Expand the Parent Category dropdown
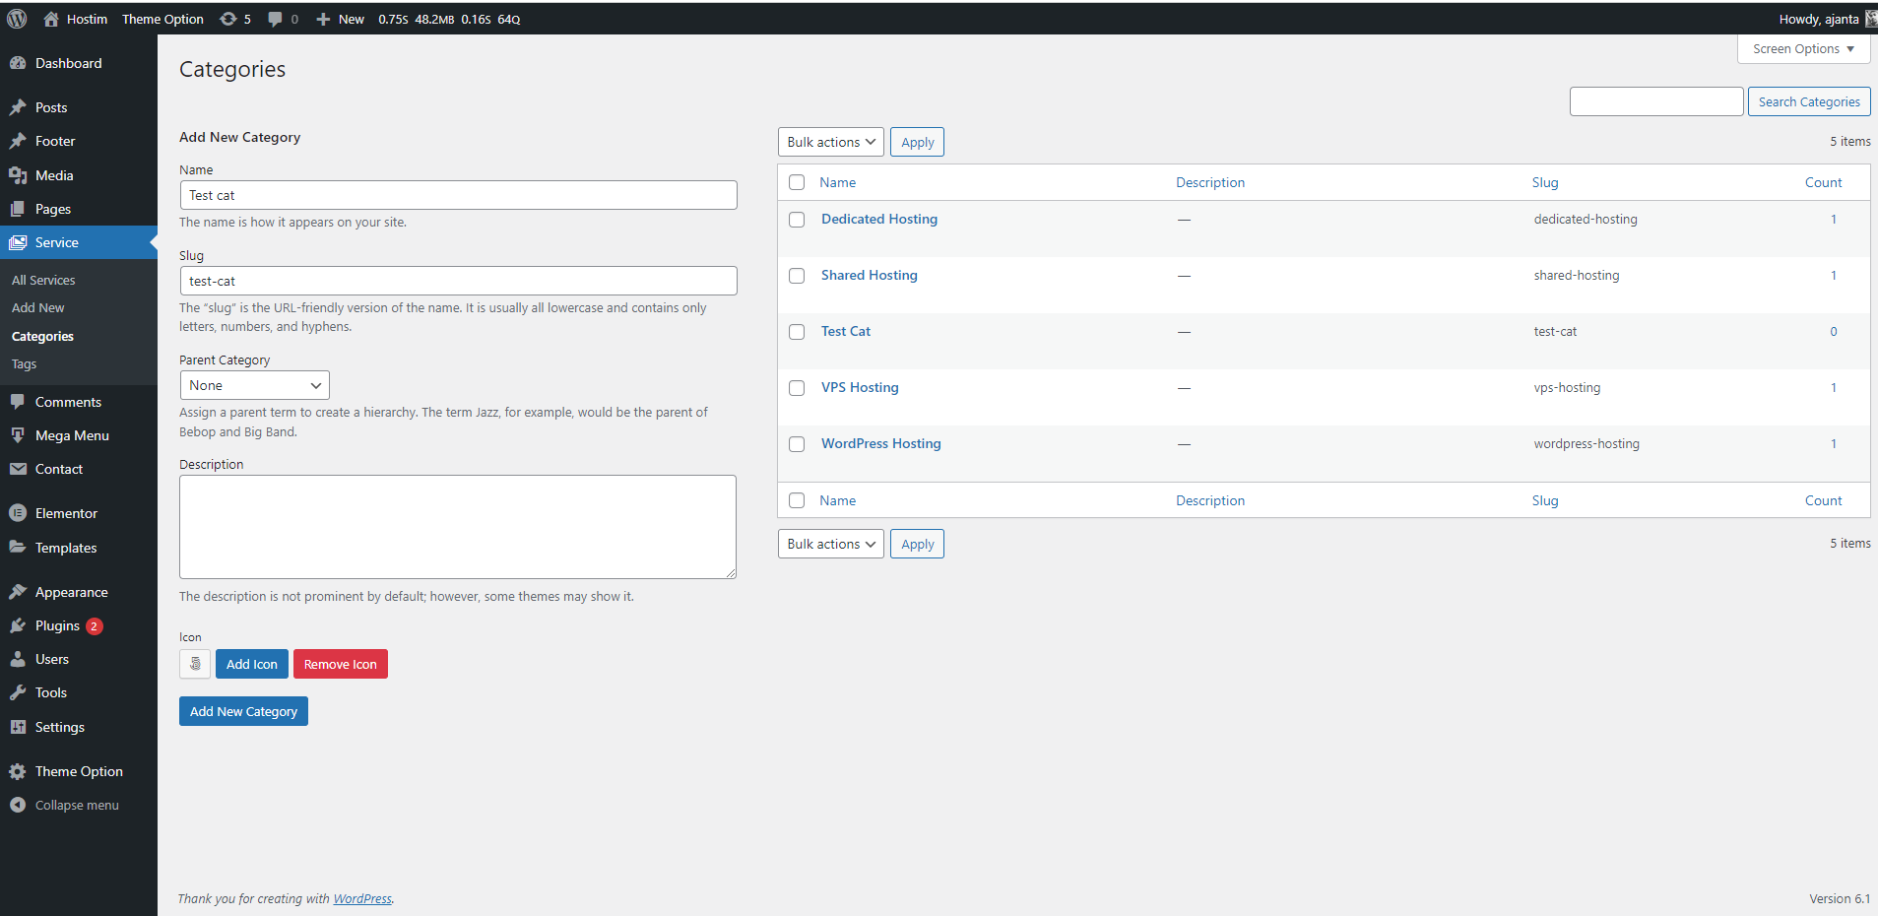The image size is (1878, 916). tap(254, 385)
